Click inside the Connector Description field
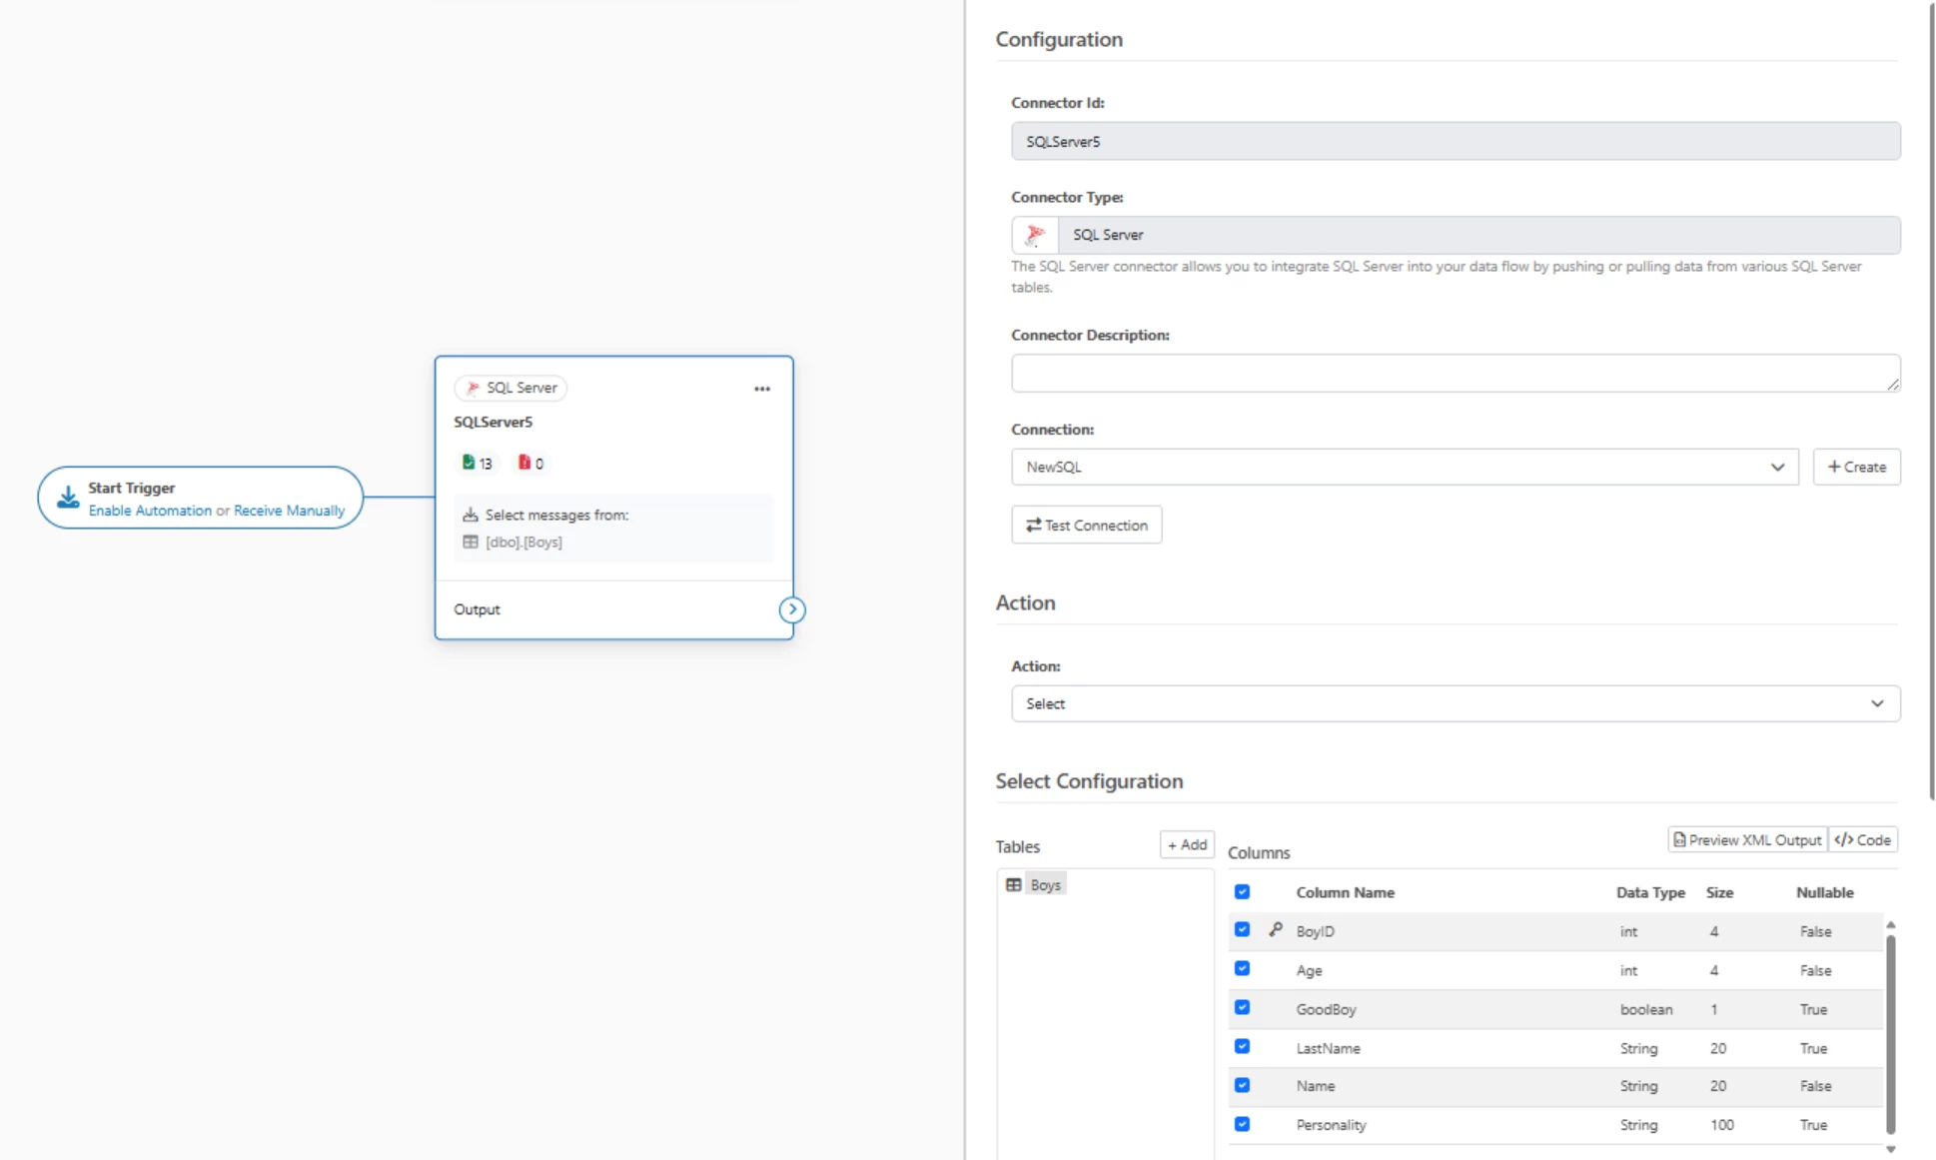 [x=1454, y=373]
